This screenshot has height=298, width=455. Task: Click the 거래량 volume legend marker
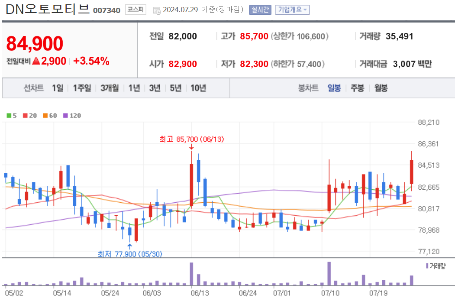427,266
